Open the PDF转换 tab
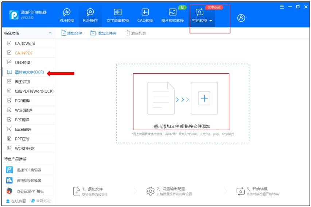The width and height of the screenshot is (311, 207). click(x=67, y=15)
